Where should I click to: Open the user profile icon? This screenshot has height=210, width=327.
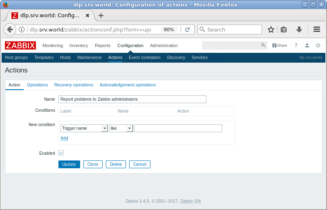pos(307,45)
